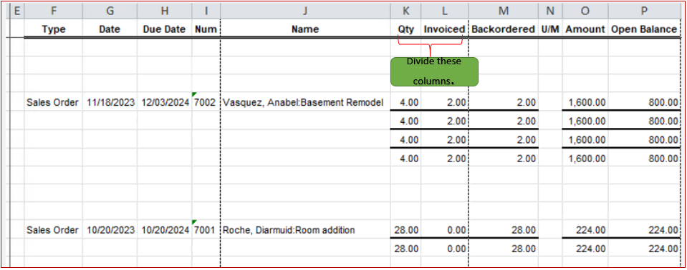Image resolution: width=687 pixels, height=270 pixels.
Task: Select column header J
Action: tap(305, 11)
